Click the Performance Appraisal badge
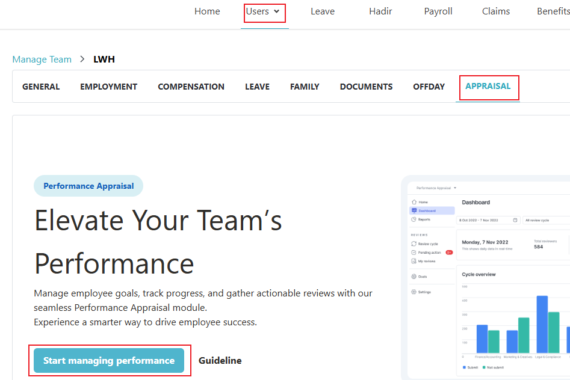 tap(88, 186)
